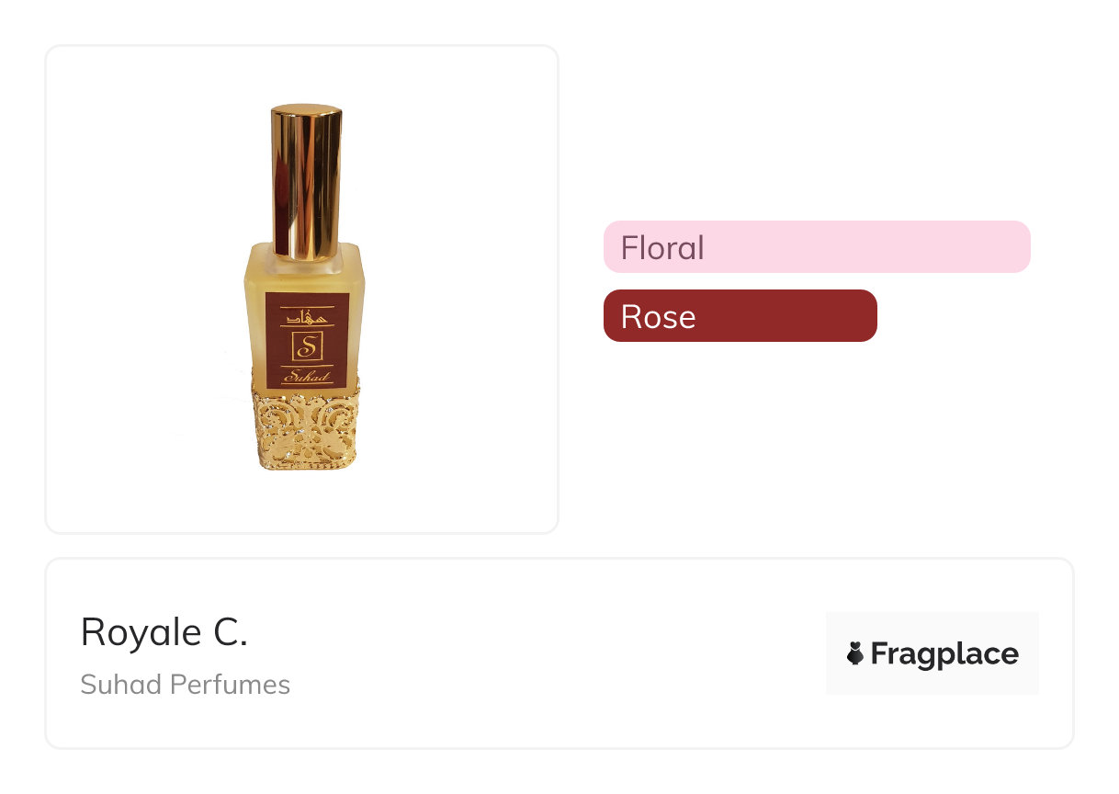1119x794 pixels.
Task: Click the gold filigree base of the bottle
Action: pyautogui.click(x=306, y=427)
